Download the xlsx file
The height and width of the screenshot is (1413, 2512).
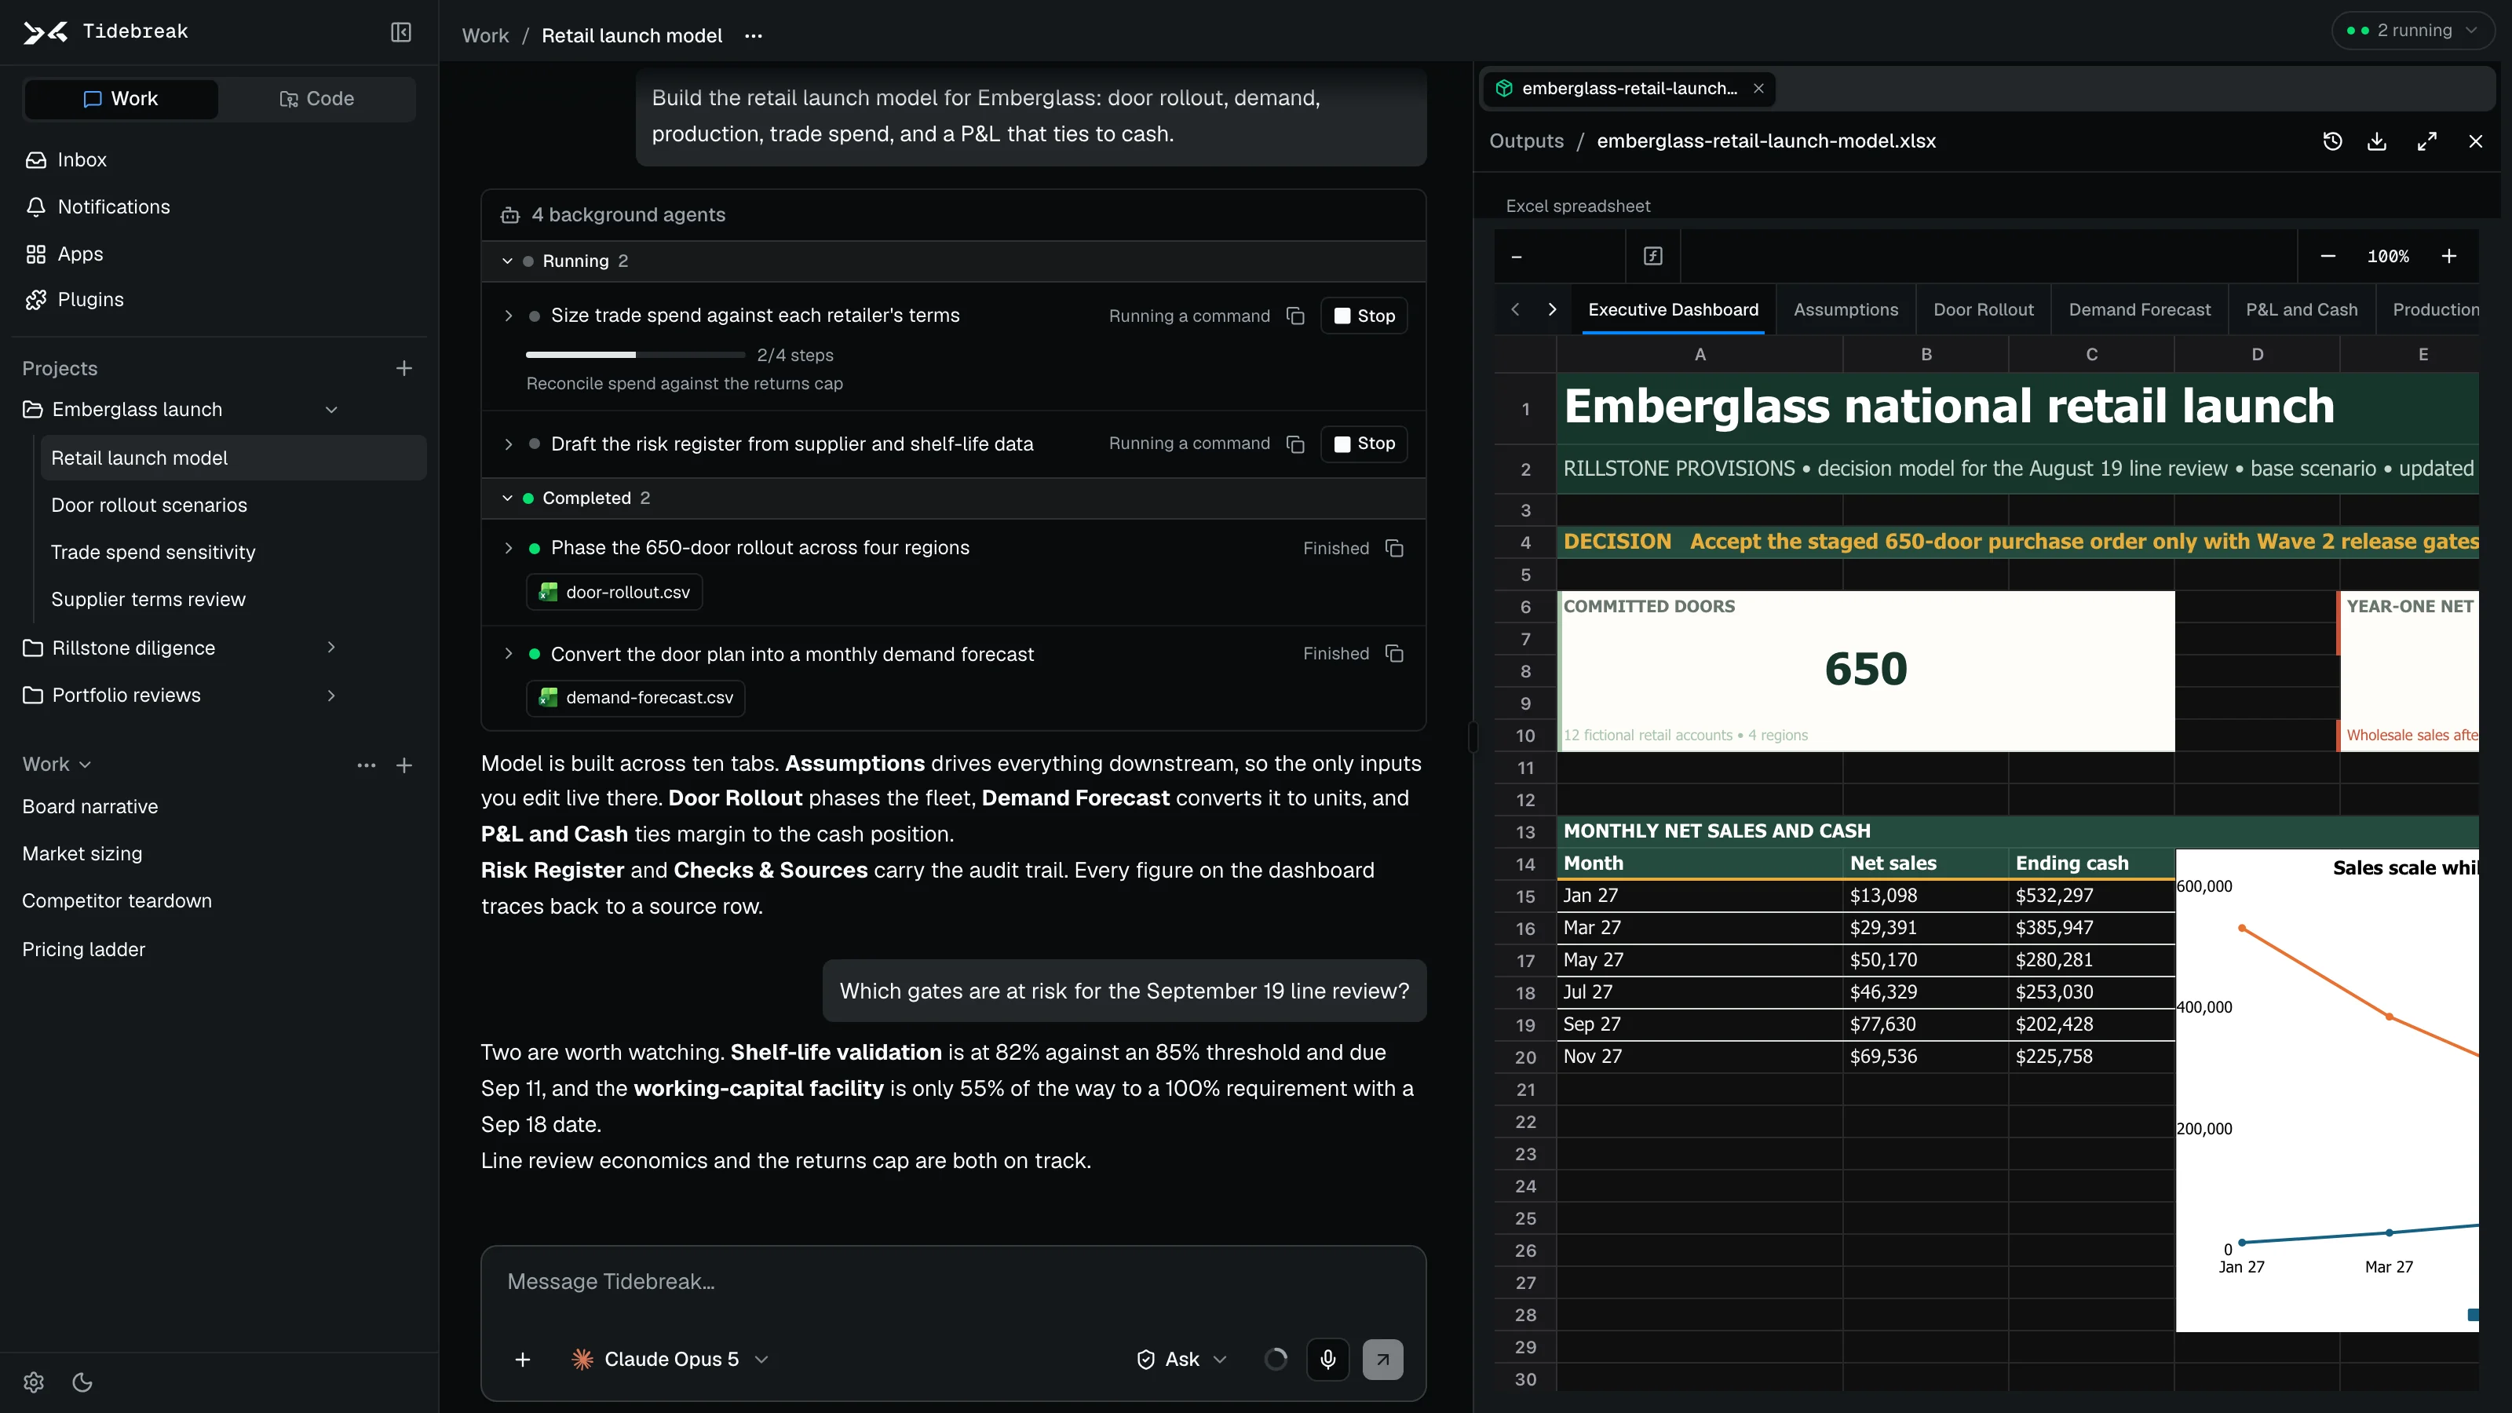click(x=2378, y=141)
